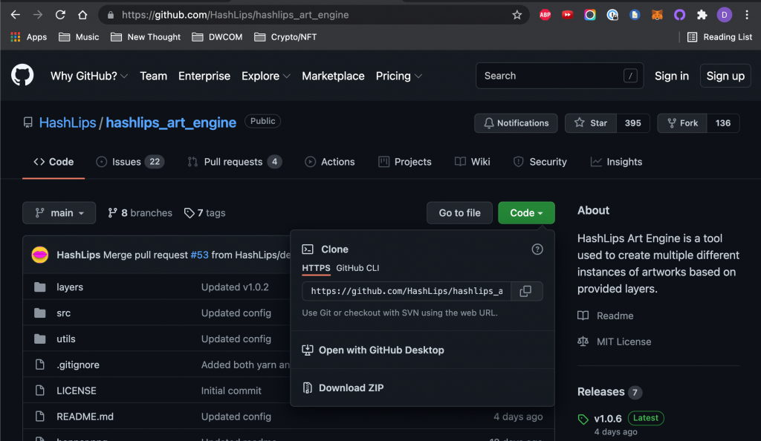Open the Security tab

coord(540,162)
